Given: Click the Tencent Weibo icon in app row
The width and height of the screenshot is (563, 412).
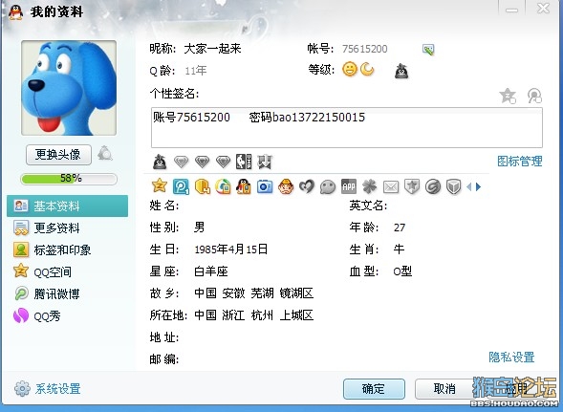Looking at the screenshot, I should (181, 186).
